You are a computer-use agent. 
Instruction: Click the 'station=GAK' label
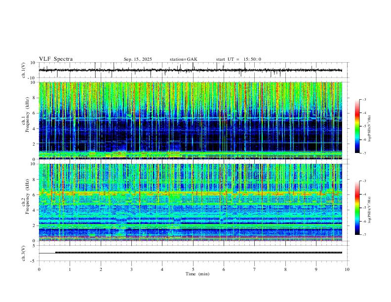click(x=183, y=59)
